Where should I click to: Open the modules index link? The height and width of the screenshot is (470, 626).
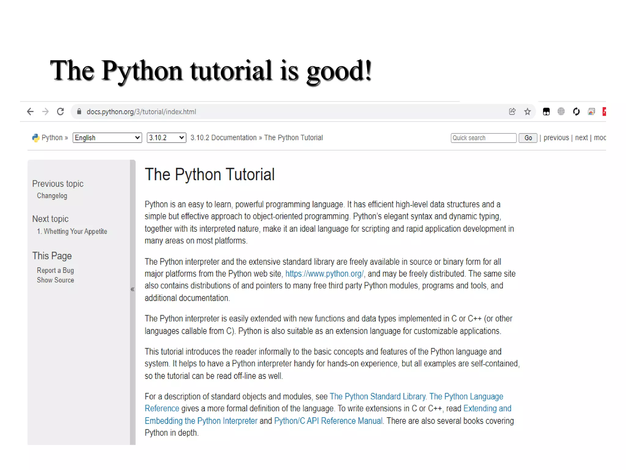[600, 138]
